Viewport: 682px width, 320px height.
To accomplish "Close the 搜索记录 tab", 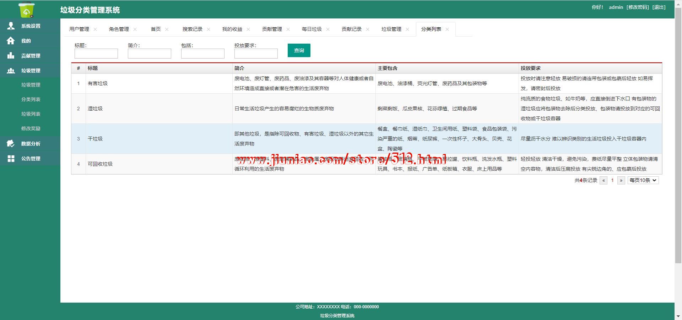I will (209, 29).
